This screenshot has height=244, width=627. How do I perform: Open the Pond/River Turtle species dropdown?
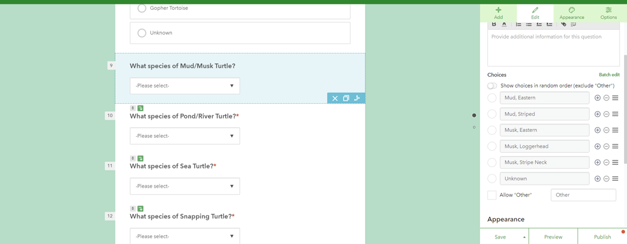(x=185, y=136)
